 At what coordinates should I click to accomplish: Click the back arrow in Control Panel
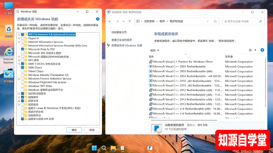(x=110, y=21)
